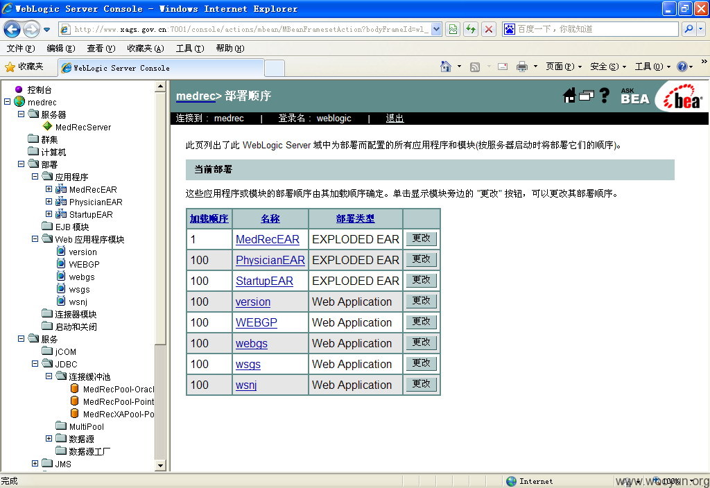Click the browser Back arrow button
This screenshot has width=710, height=488.
(x=12, y=29)
